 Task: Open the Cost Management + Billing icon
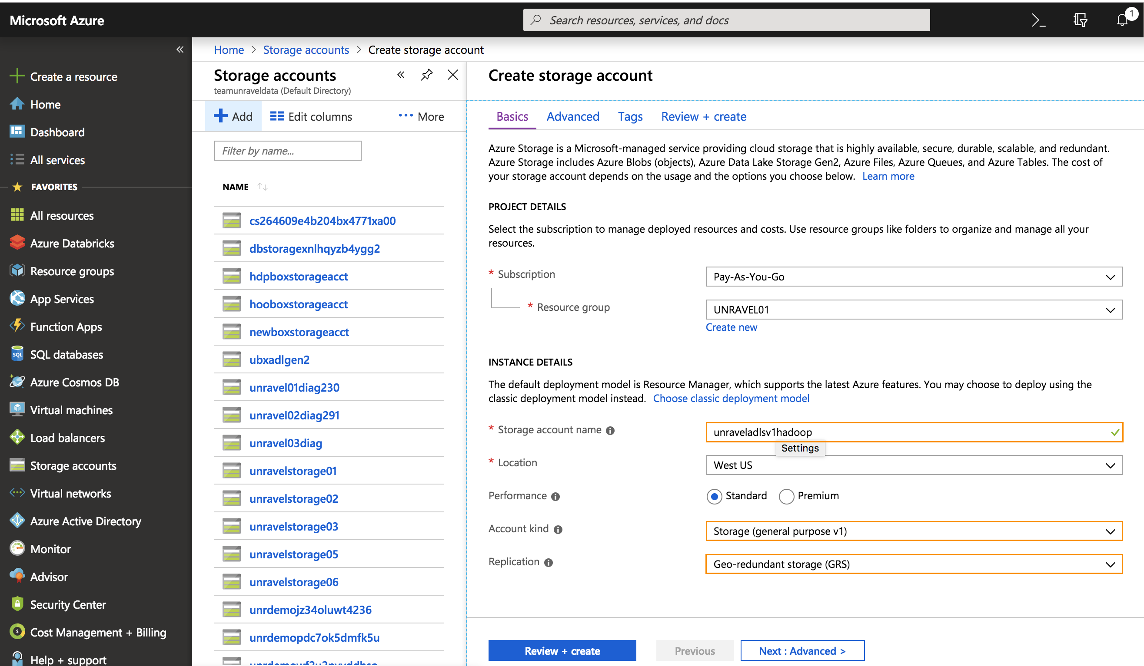pos(17,632)
